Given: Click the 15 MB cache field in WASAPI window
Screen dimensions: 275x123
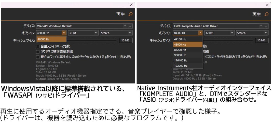Looking at the screenshot, I should tap(126, 40).
